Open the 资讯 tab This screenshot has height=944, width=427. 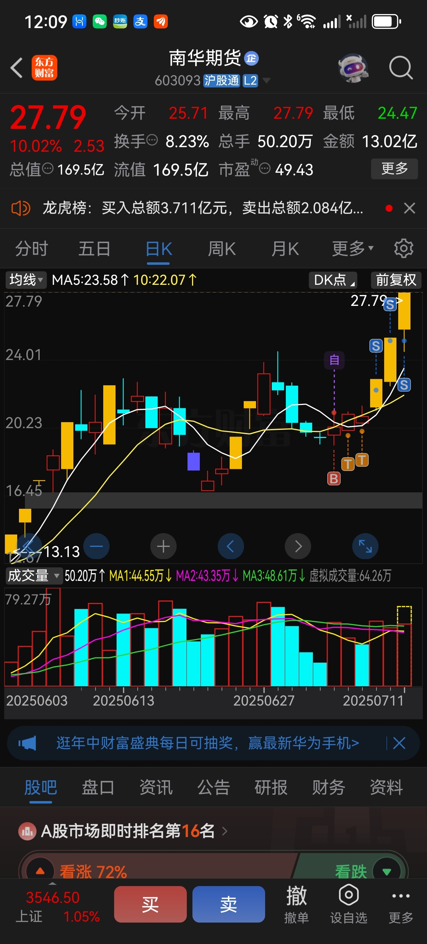click(x=156, y=787)
